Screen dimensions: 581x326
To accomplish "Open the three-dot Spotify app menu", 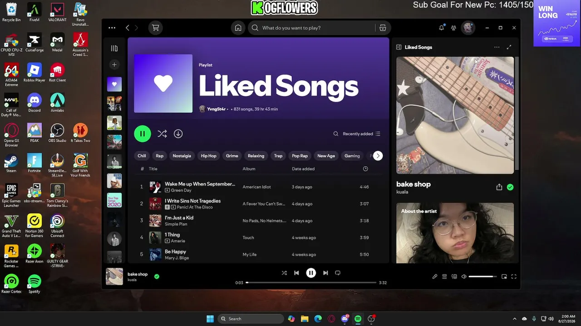I will point(112,28).
